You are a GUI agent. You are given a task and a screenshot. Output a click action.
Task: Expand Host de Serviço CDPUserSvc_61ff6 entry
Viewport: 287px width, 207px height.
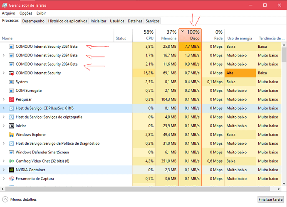coord(4,108)
